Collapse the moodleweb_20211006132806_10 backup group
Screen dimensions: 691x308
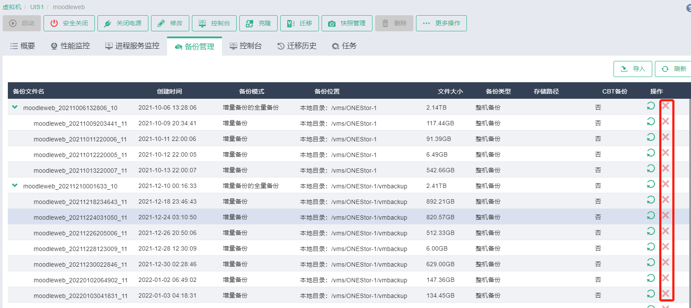tap(15, 107)
